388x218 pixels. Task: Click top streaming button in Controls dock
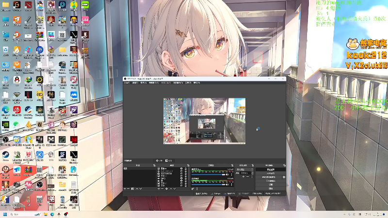271,169
